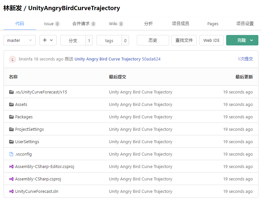Click the green 克隆 button

click(x=242, y=40)
